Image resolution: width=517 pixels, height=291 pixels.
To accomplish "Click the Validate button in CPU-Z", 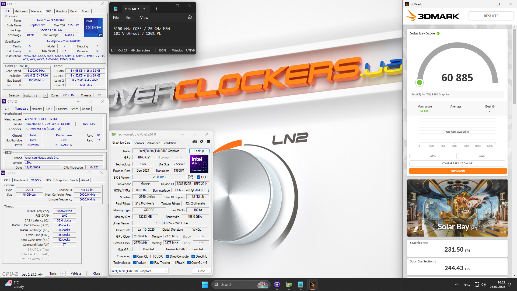I will click(x=76, y=273).
